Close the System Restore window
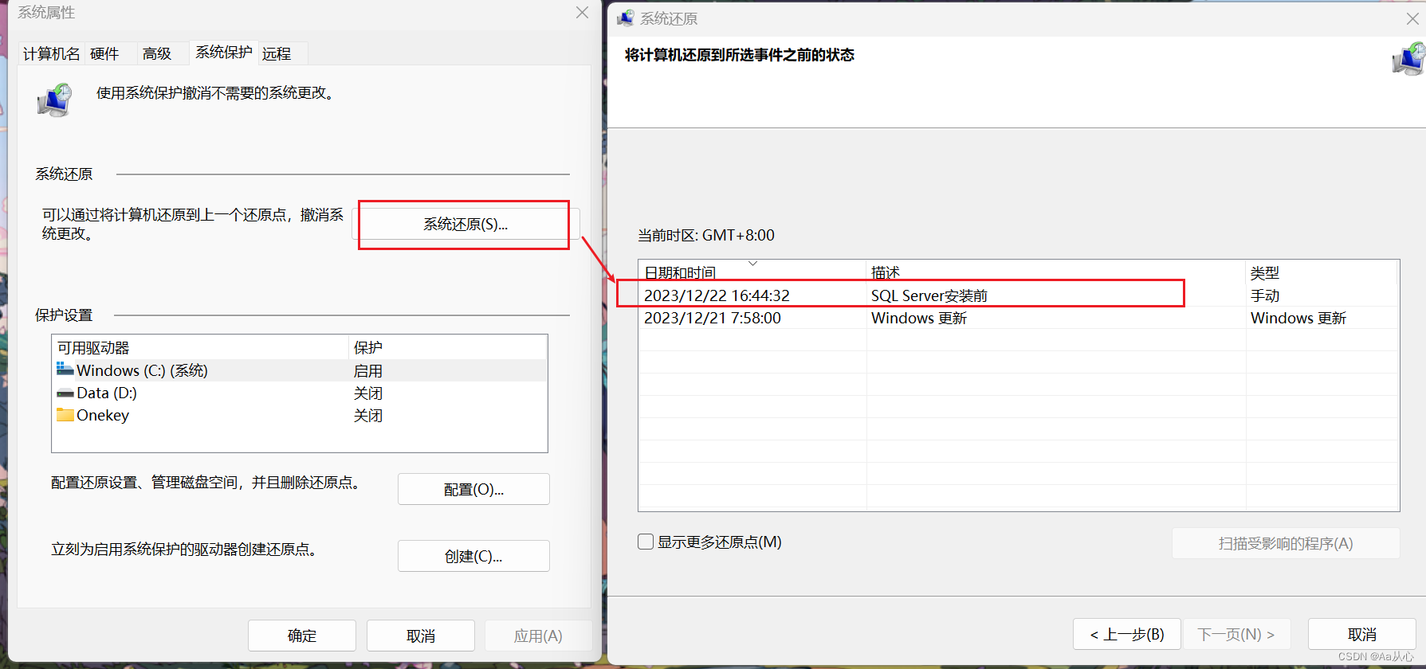The height and width of the screenshot is (669, 1426). click(x=1412, y=18)
